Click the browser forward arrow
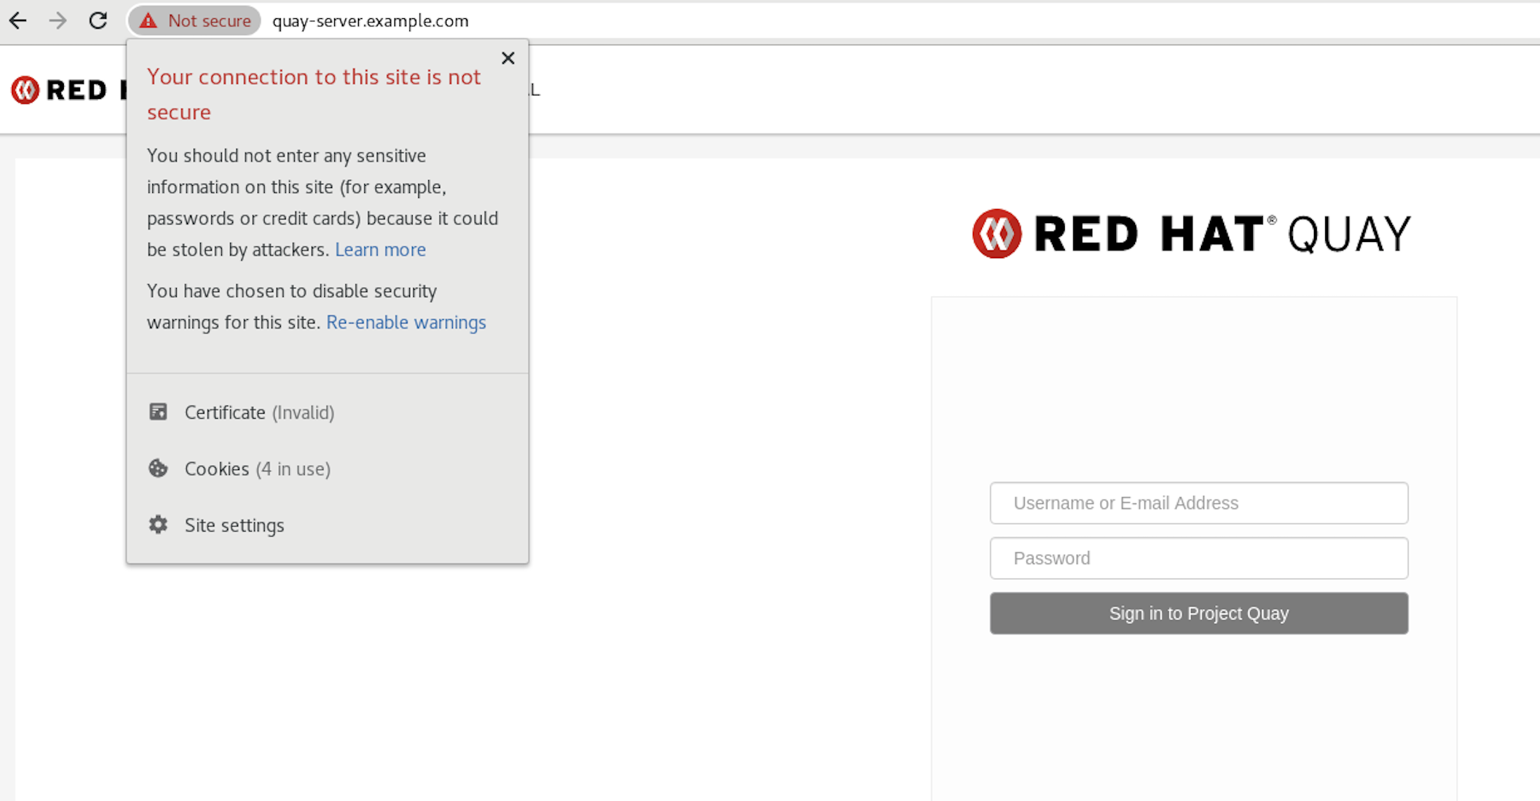 coord(58,21)
